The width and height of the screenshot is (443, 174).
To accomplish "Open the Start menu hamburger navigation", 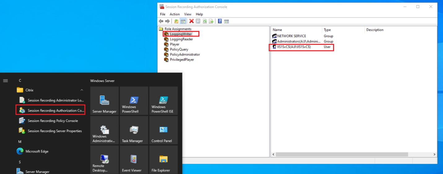I will click(6, 80).
